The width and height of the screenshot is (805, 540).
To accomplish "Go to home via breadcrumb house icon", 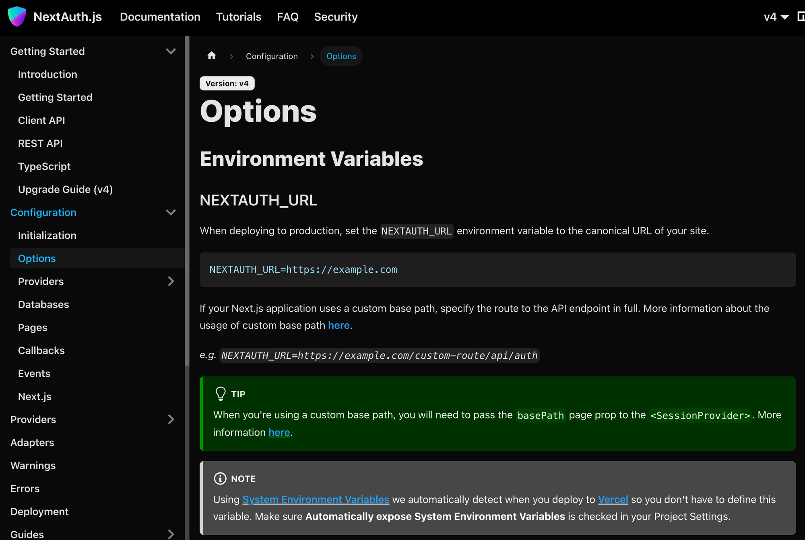I will coord(212,56).
